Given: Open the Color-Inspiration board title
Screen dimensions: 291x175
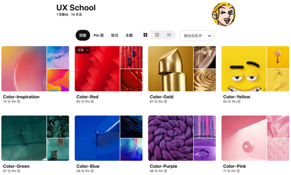Looking at the screenshot, I should 21,97.
